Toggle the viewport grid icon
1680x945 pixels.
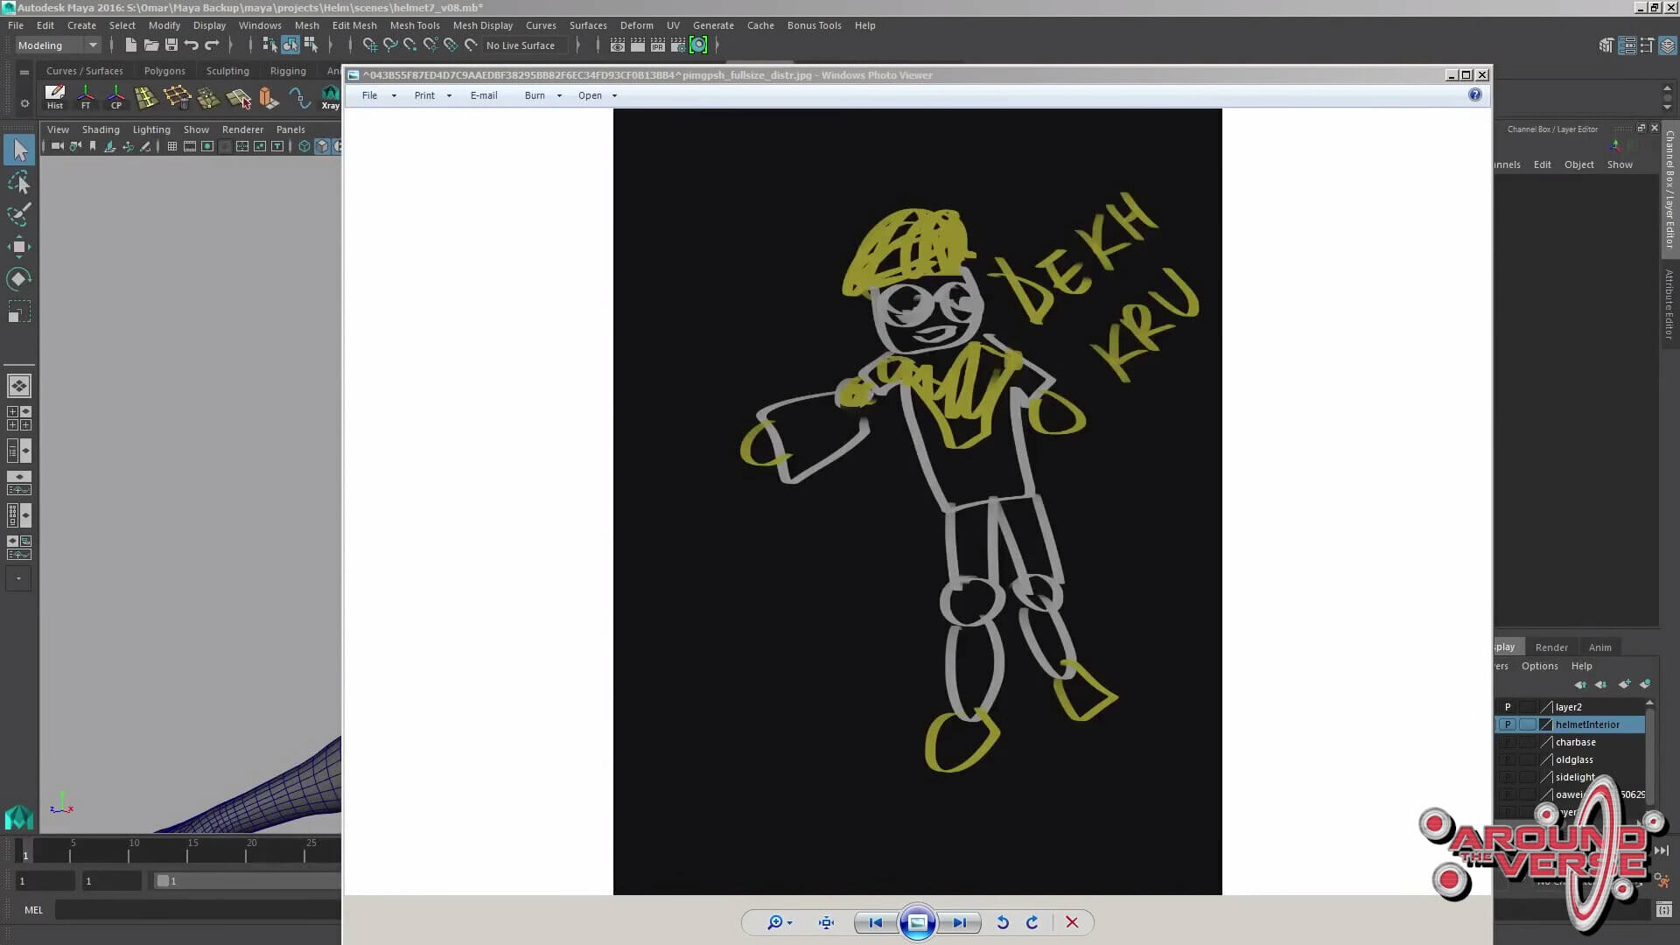point(172,146)
